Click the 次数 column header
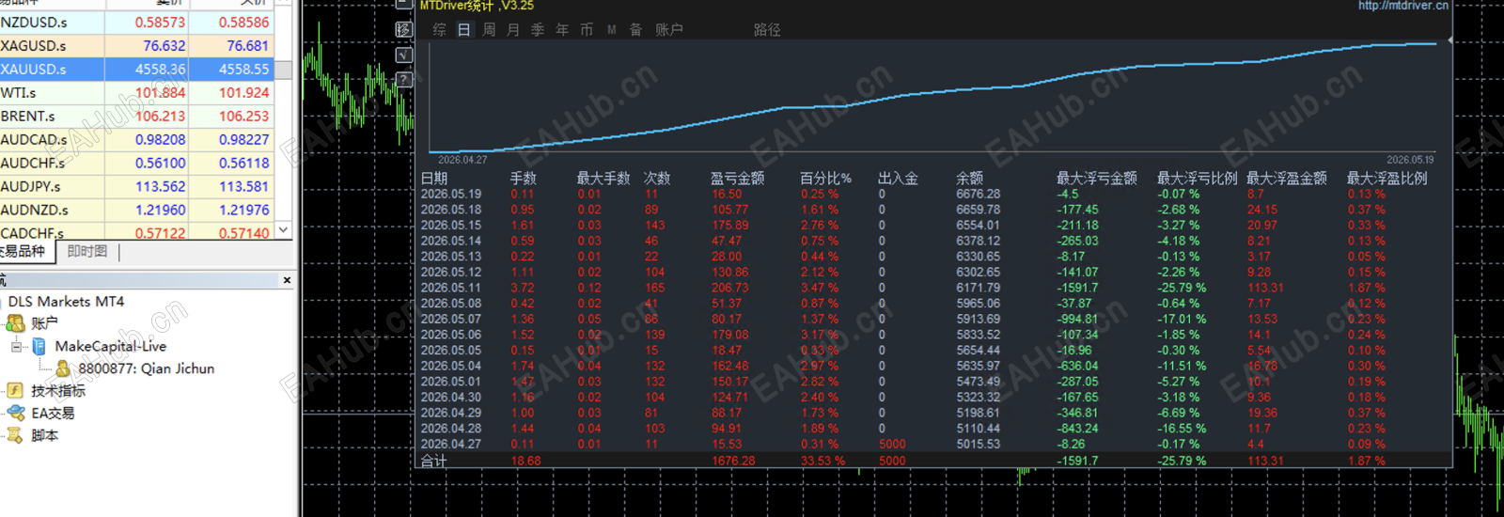 pyautogui.click(x=657, y=178)
